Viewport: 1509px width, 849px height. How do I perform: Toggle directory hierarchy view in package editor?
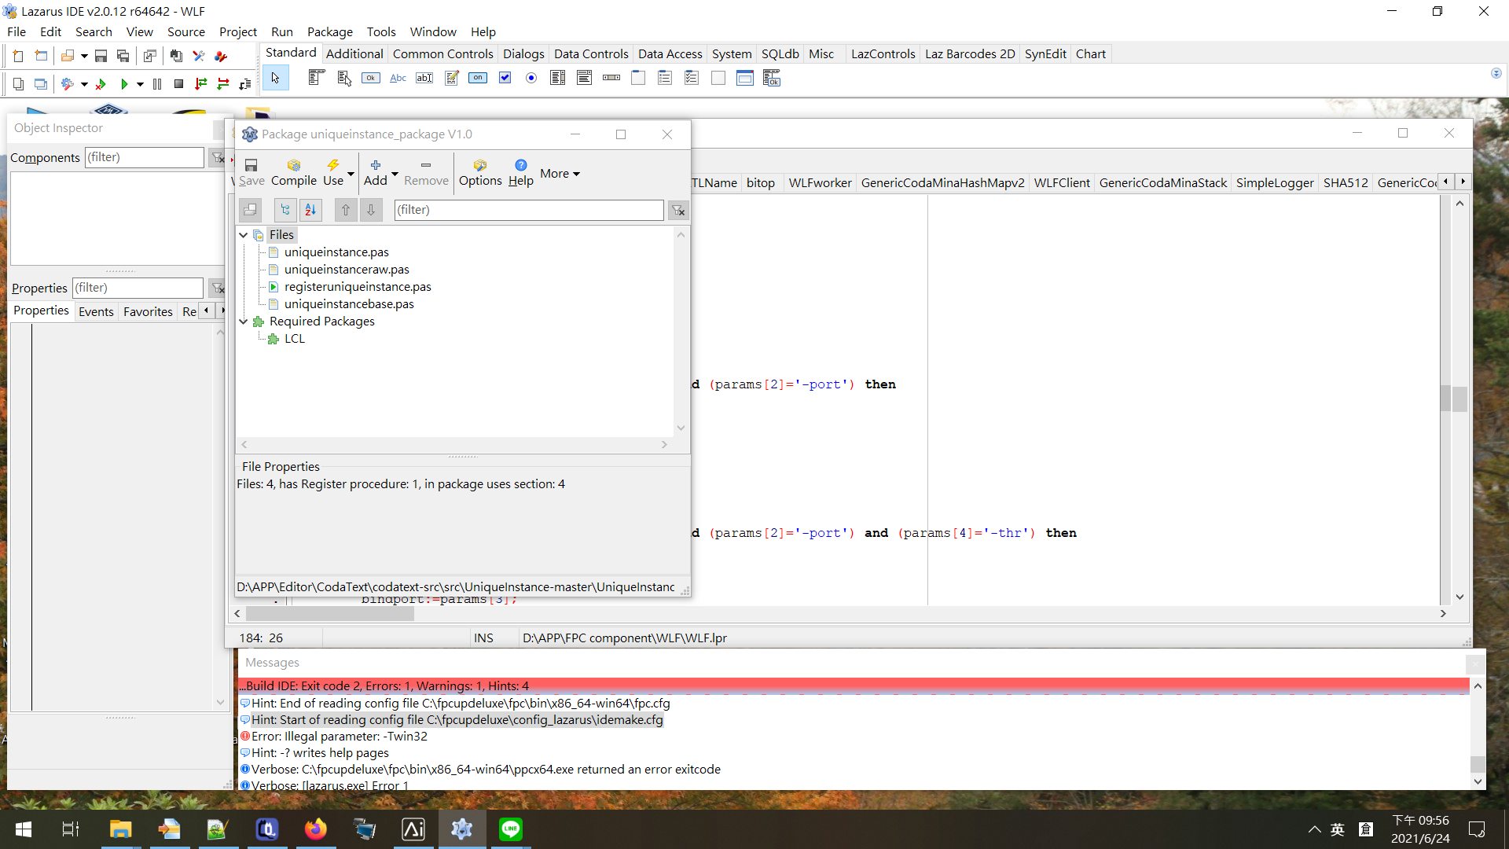point(285,210)
